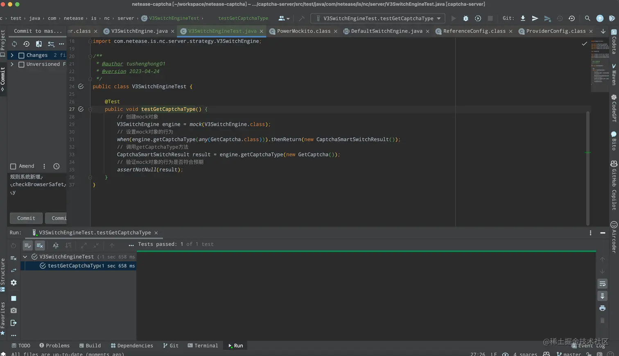Image resolution: width=619 pixels, height=356 pixels.
Task: Expand the Unversioned Files tree node
Action: [12, 64]
